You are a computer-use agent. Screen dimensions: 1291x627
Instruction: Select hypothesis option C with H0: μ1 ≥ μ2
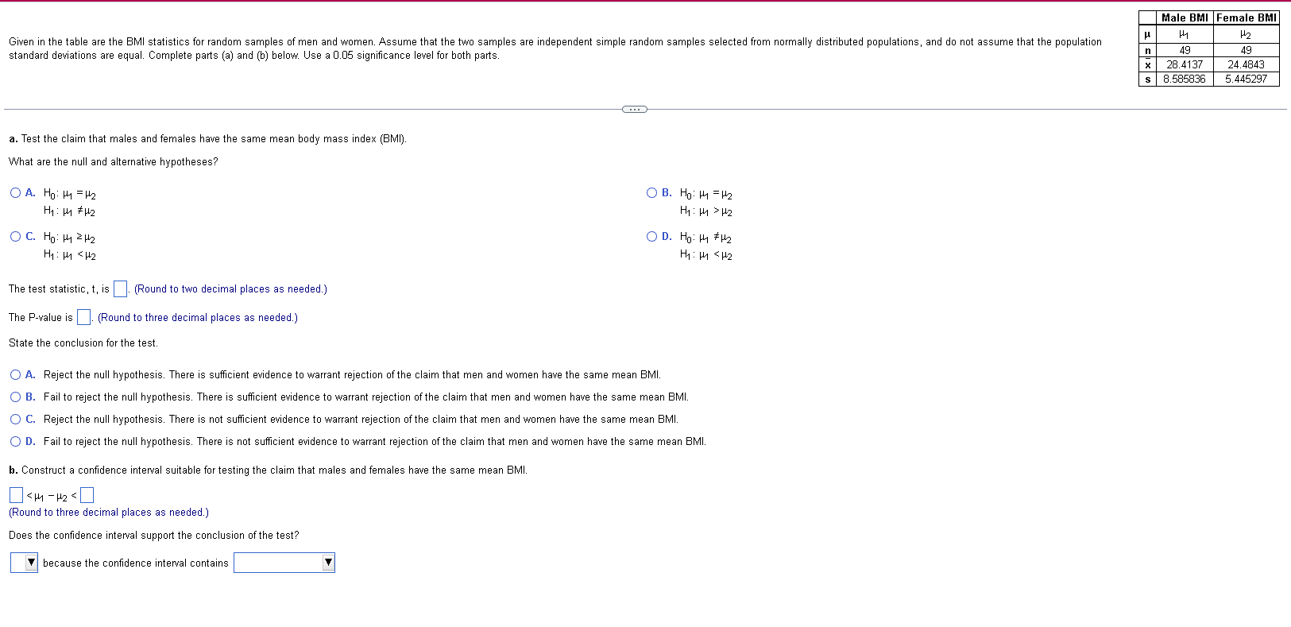(14, 236)
